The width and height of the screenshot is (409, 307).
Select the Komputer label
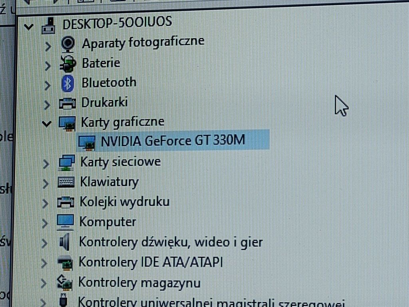[108, 222]
